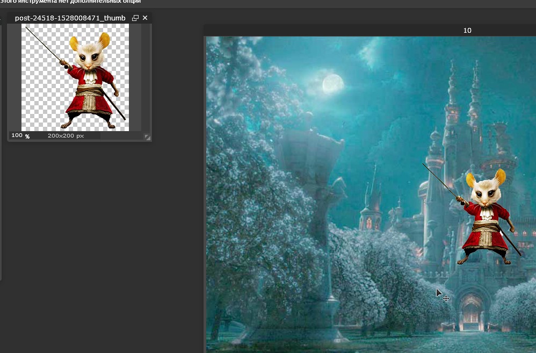Image resolution: width=536 pixels, height=353 pixels.
Task: Close the post-24518-1528008471_thumb document window
Action: [145, 18]
